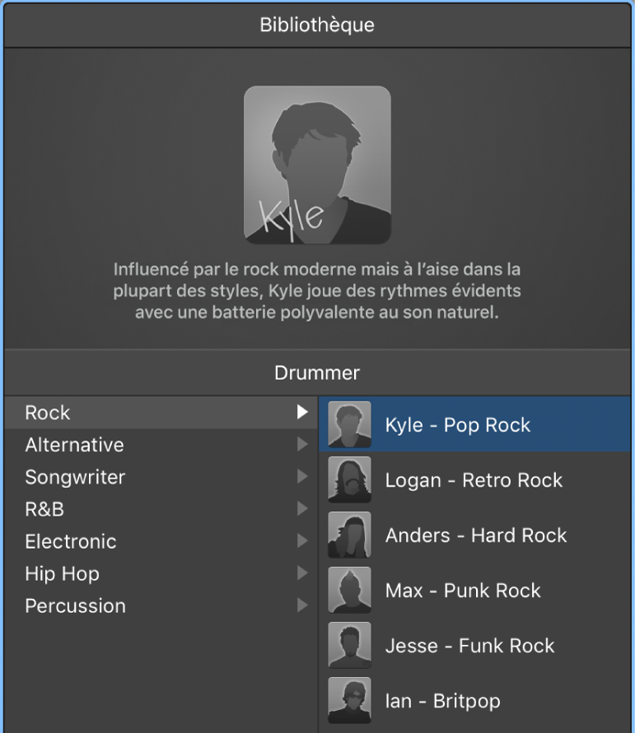635x733 pixels.
Task: Click Anders' long-haired drummer avatar icon
Action: (x=349, y=535)
